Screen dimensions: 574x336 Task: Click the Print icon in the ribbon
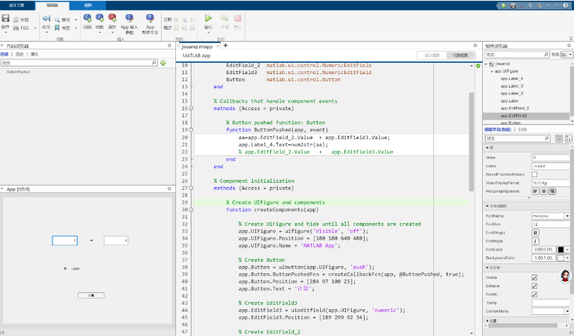coord(16,28)
